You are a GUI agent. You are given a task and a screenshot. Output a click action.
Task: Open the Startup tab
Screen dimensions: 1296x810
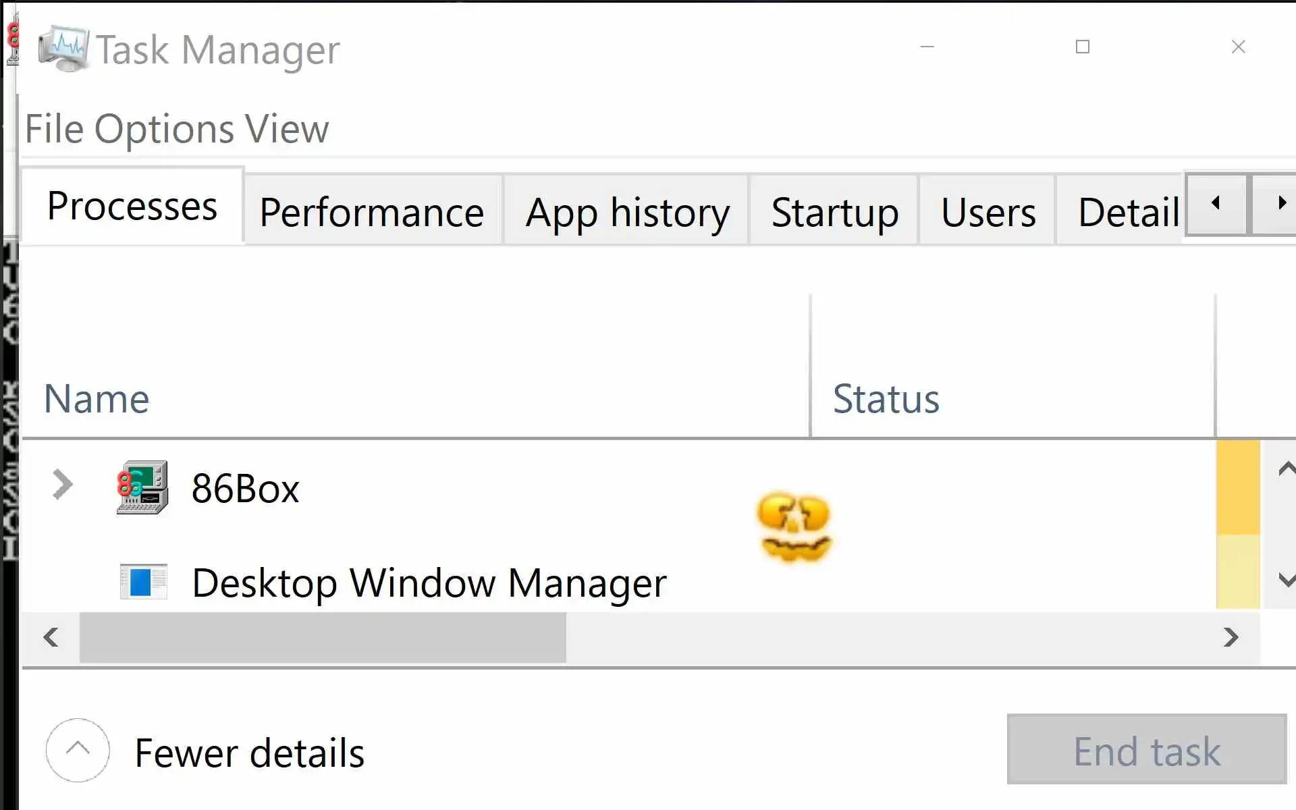click(834, 213)
